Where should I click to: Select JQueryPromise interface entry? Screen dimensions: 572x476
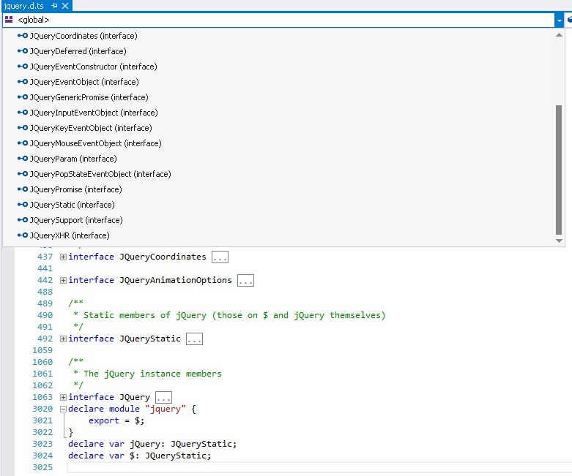[284, 189]
